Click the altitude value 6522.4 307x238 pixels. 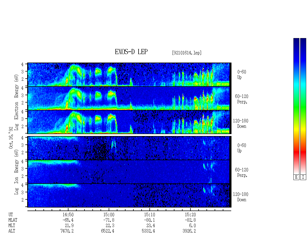(108, 231)
